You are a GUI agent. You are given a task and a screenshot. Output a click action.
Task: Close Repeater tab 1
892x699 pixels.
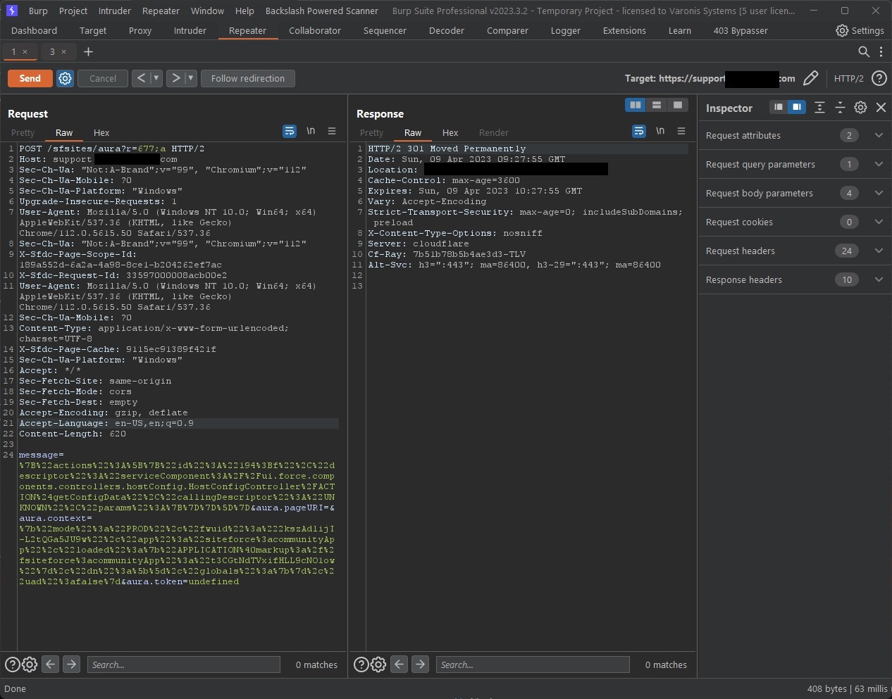[x=25, y=51]
